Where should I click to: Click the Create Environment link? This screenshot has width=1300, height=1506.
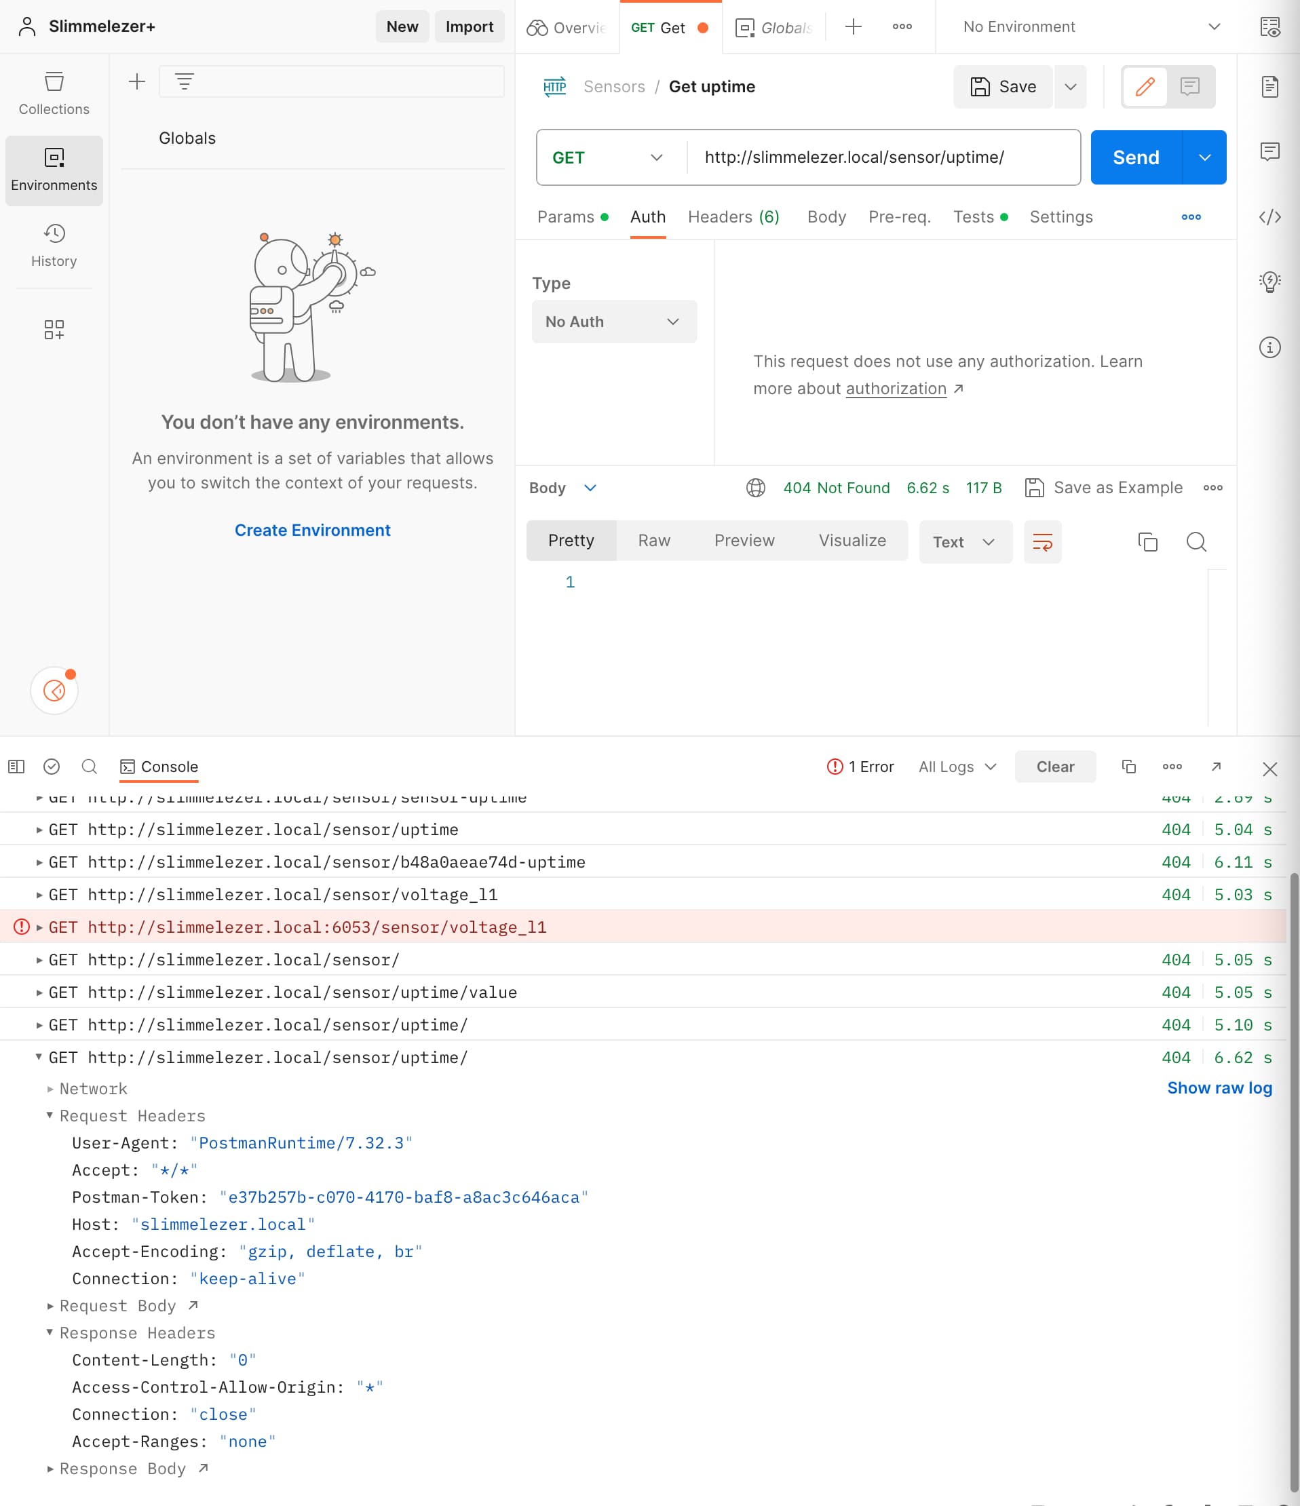313,530
